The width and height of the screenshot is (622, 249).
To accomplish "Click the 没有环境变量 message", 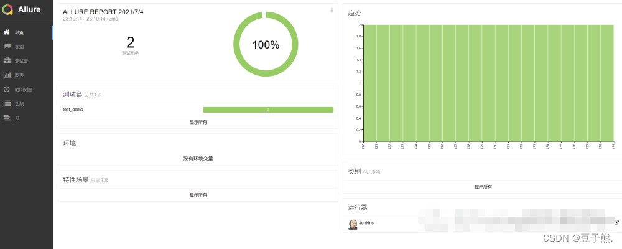I will click(198, 159).
